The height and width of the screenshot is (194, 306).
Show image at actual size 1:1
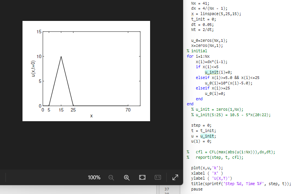tap(158, 177)
